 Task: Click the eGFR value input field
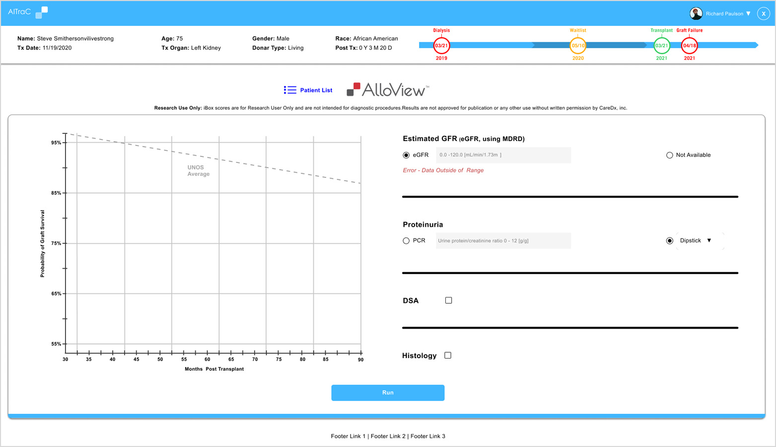503,155
